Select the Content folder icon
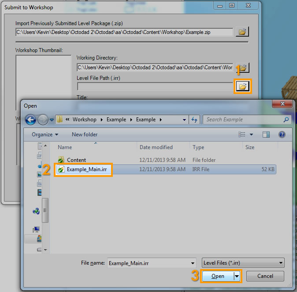297x292 pixels. [x=61, y=160]
